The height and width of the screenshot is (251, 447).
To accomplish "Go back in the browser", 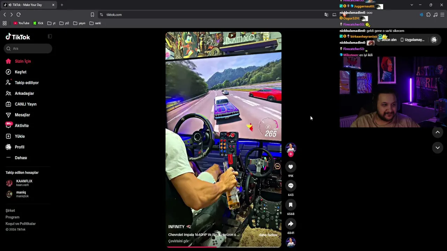I will pos(5,15).
